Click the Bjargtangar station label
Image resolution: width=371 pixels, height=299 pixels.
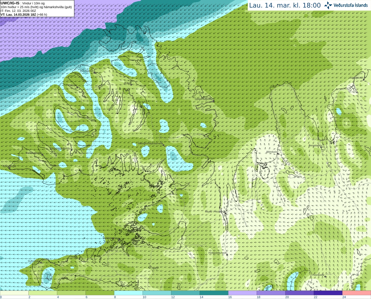[10, 166]
